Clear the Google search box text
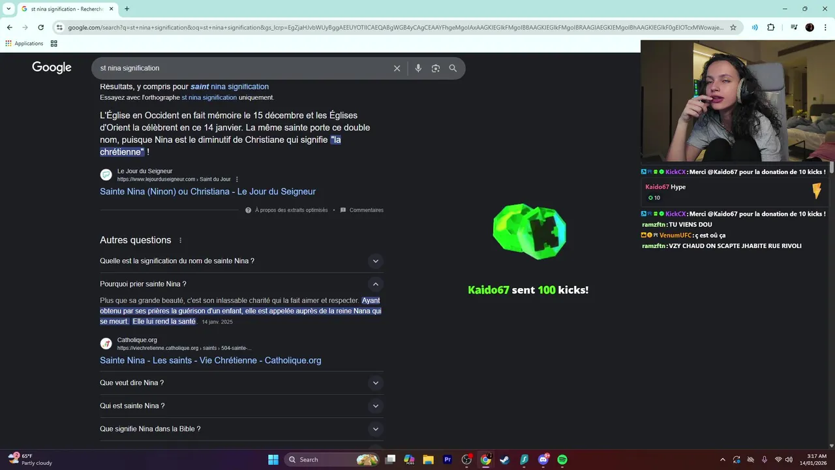Viewport: 835px width, 470px height. (x=397, y=68)
